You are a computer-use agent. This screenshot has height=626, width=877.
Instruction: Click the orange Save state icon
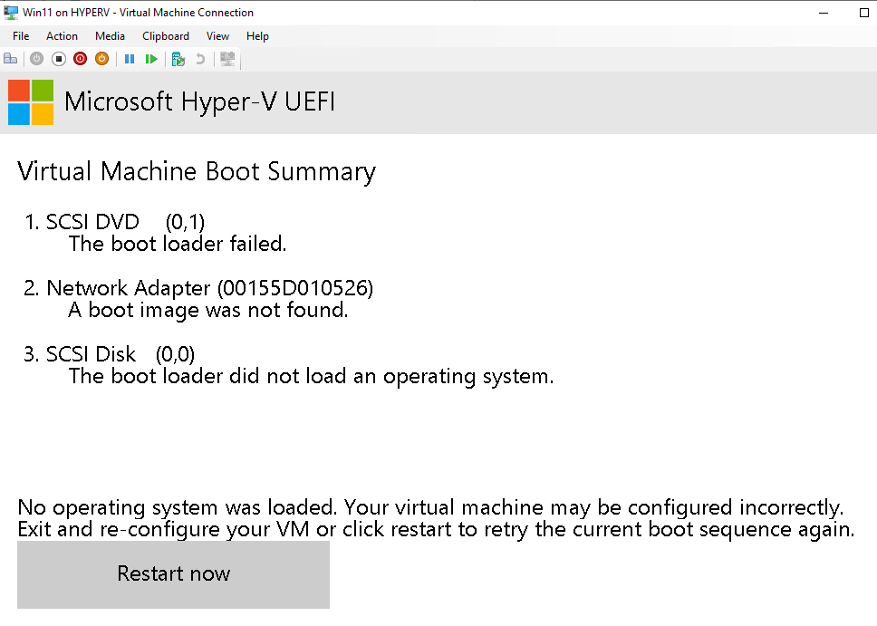click(x=101, y=59)
